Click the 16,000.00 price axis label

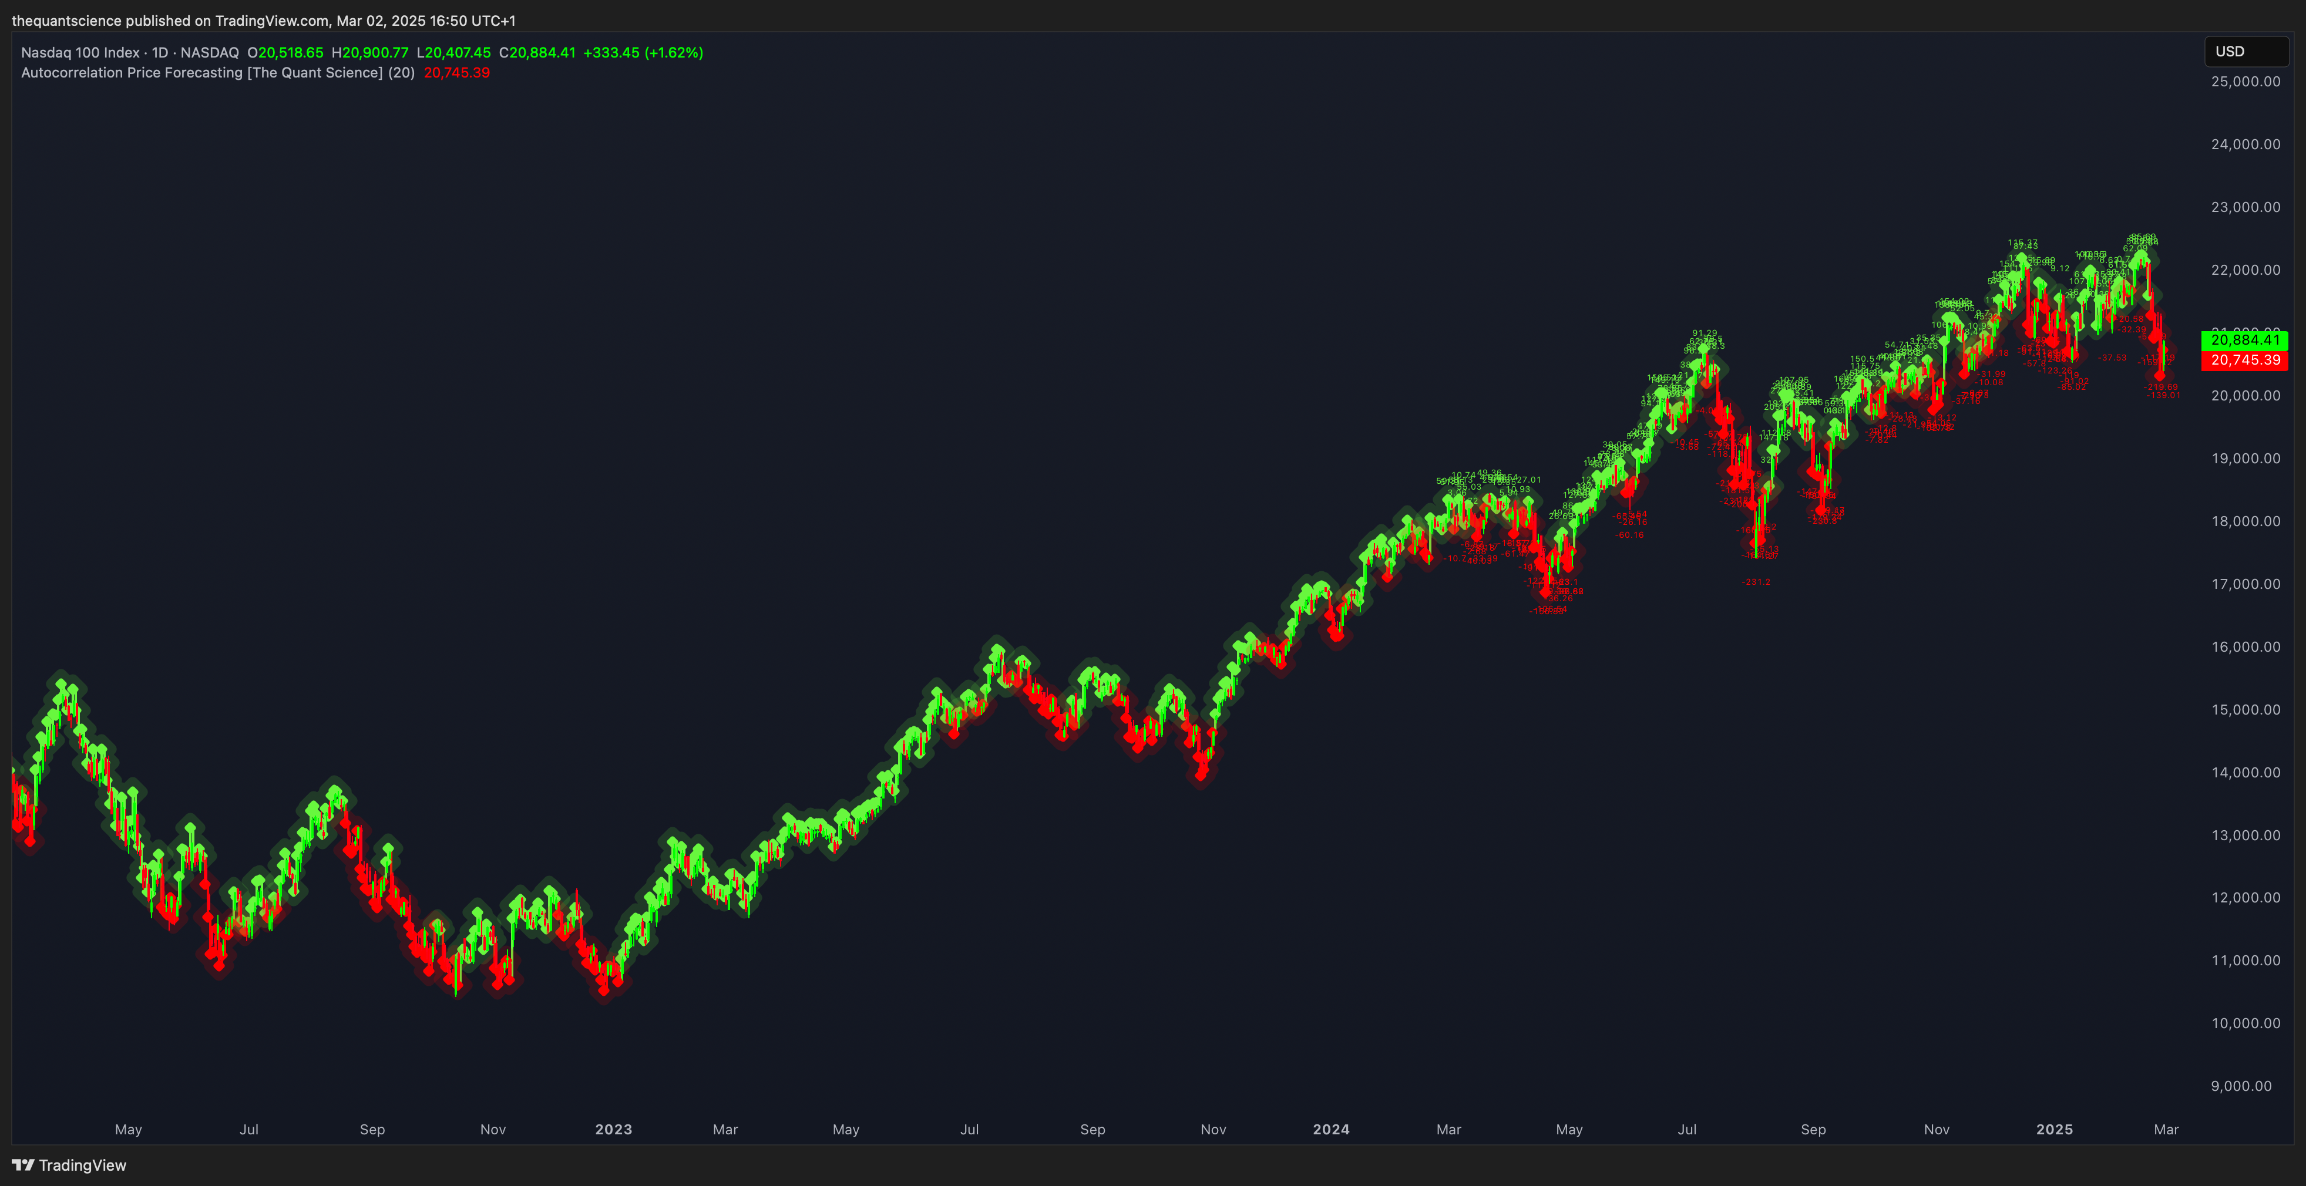(x=2245, y=646)
